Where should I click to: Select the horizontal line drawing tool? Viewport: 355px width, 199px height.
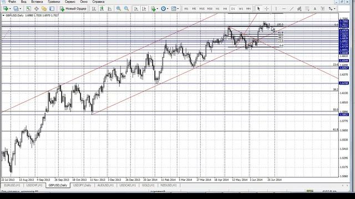pos(284,9)
